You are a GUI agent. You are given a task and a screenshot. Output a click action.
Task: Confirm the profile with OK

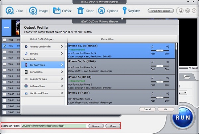(166, 109)
